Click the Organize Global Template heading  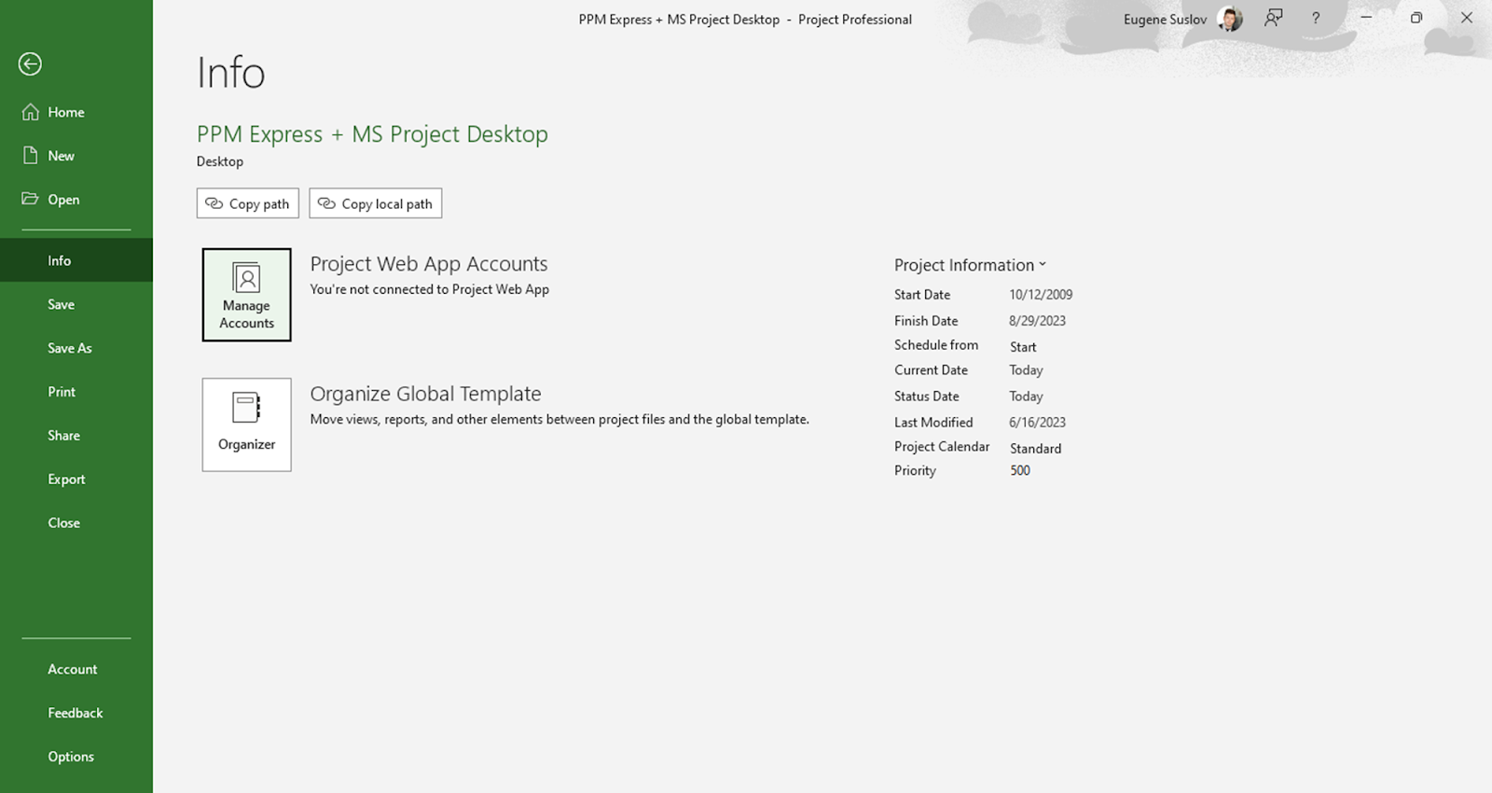pos(425,394)
